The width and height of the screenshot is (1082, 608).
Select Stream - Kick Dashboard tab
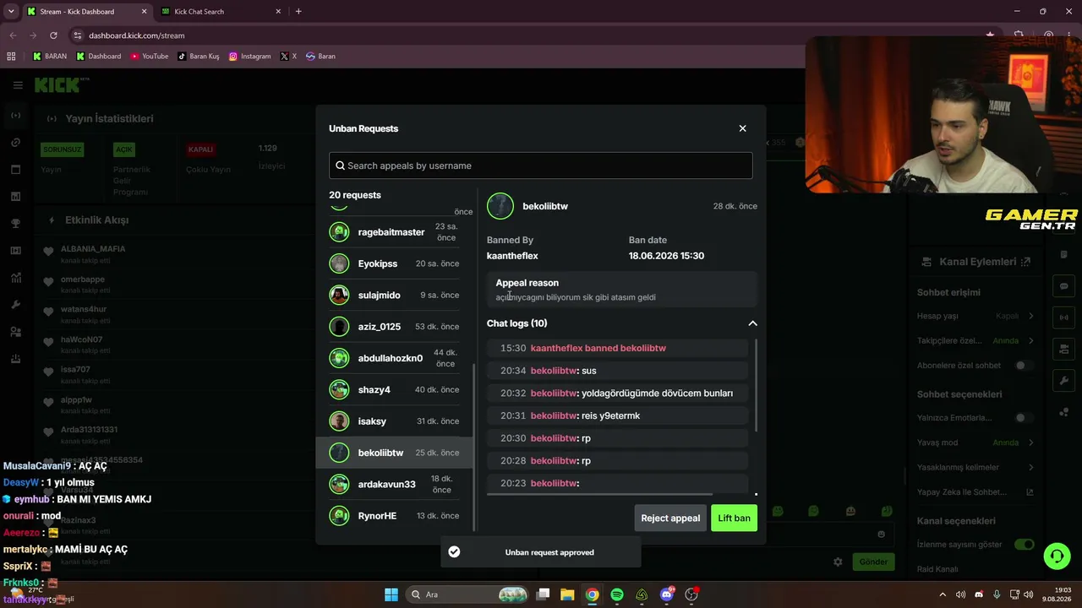(x=86, y=12)
